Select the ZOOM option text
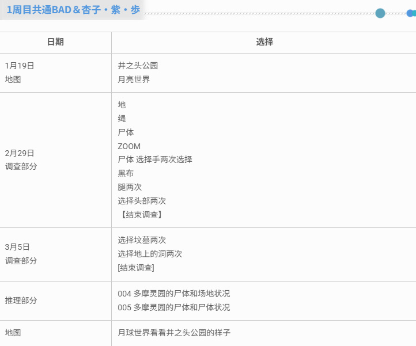The height and width of the screenshot is (346, 416). point(129,146)
